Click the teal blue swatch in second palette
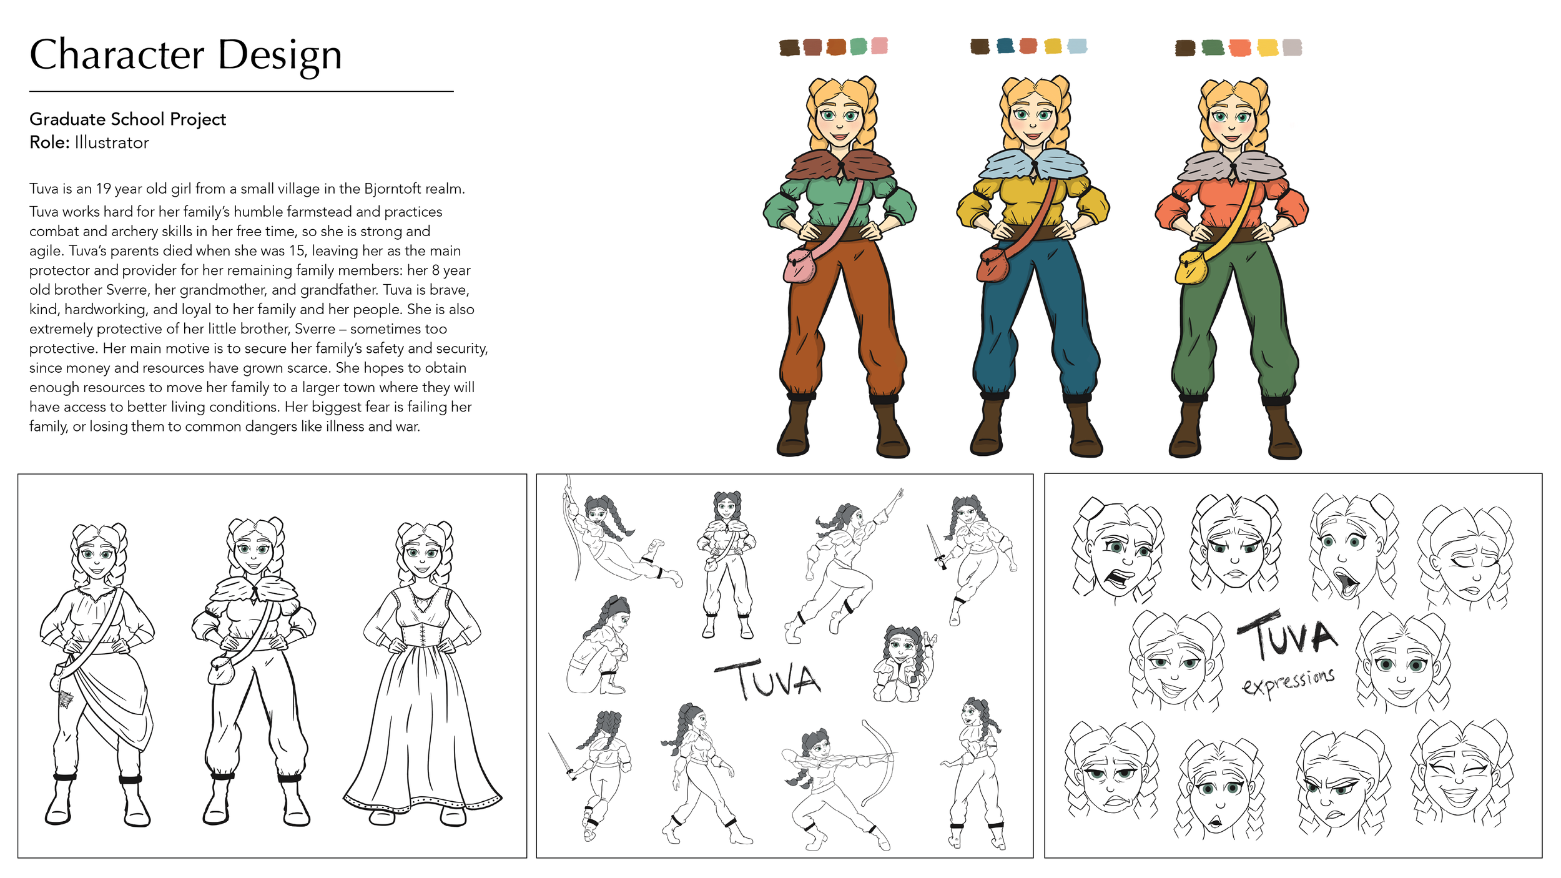Viewport: 1561px width, 878px height. point(1005,46)
